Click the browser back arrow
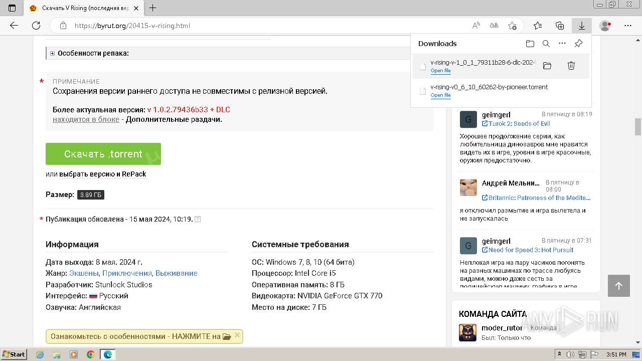This screenshot has height=361, width=642. (14, 26)
